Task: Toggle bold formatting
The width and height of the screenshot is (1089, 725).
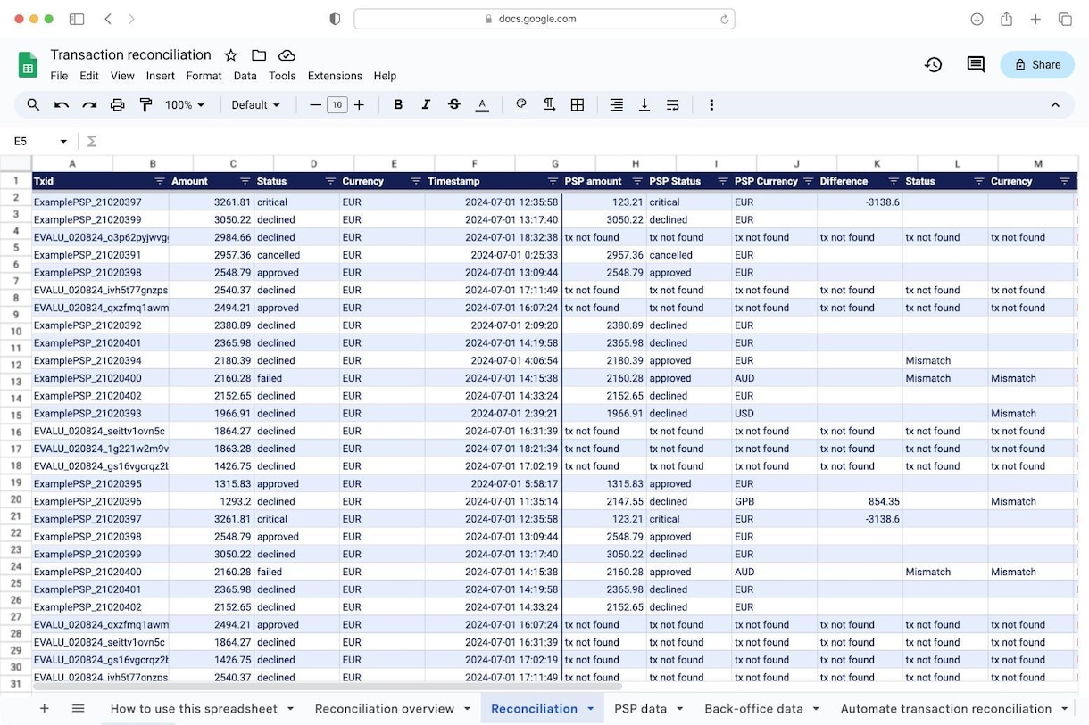Action: pos(398,105)
